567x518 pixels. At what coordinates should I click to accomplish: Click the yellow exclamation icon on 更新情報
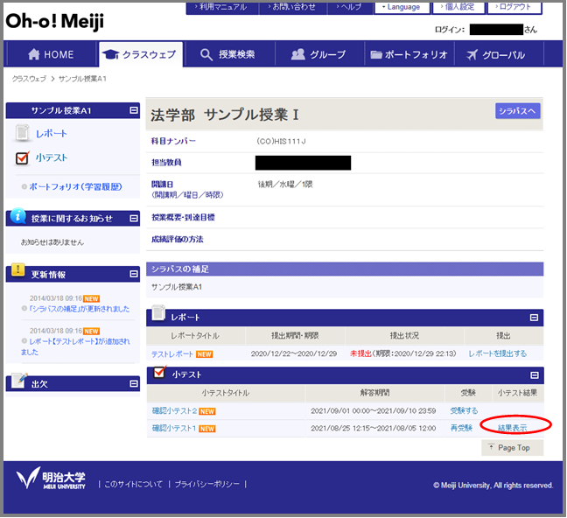coord(17,269)
